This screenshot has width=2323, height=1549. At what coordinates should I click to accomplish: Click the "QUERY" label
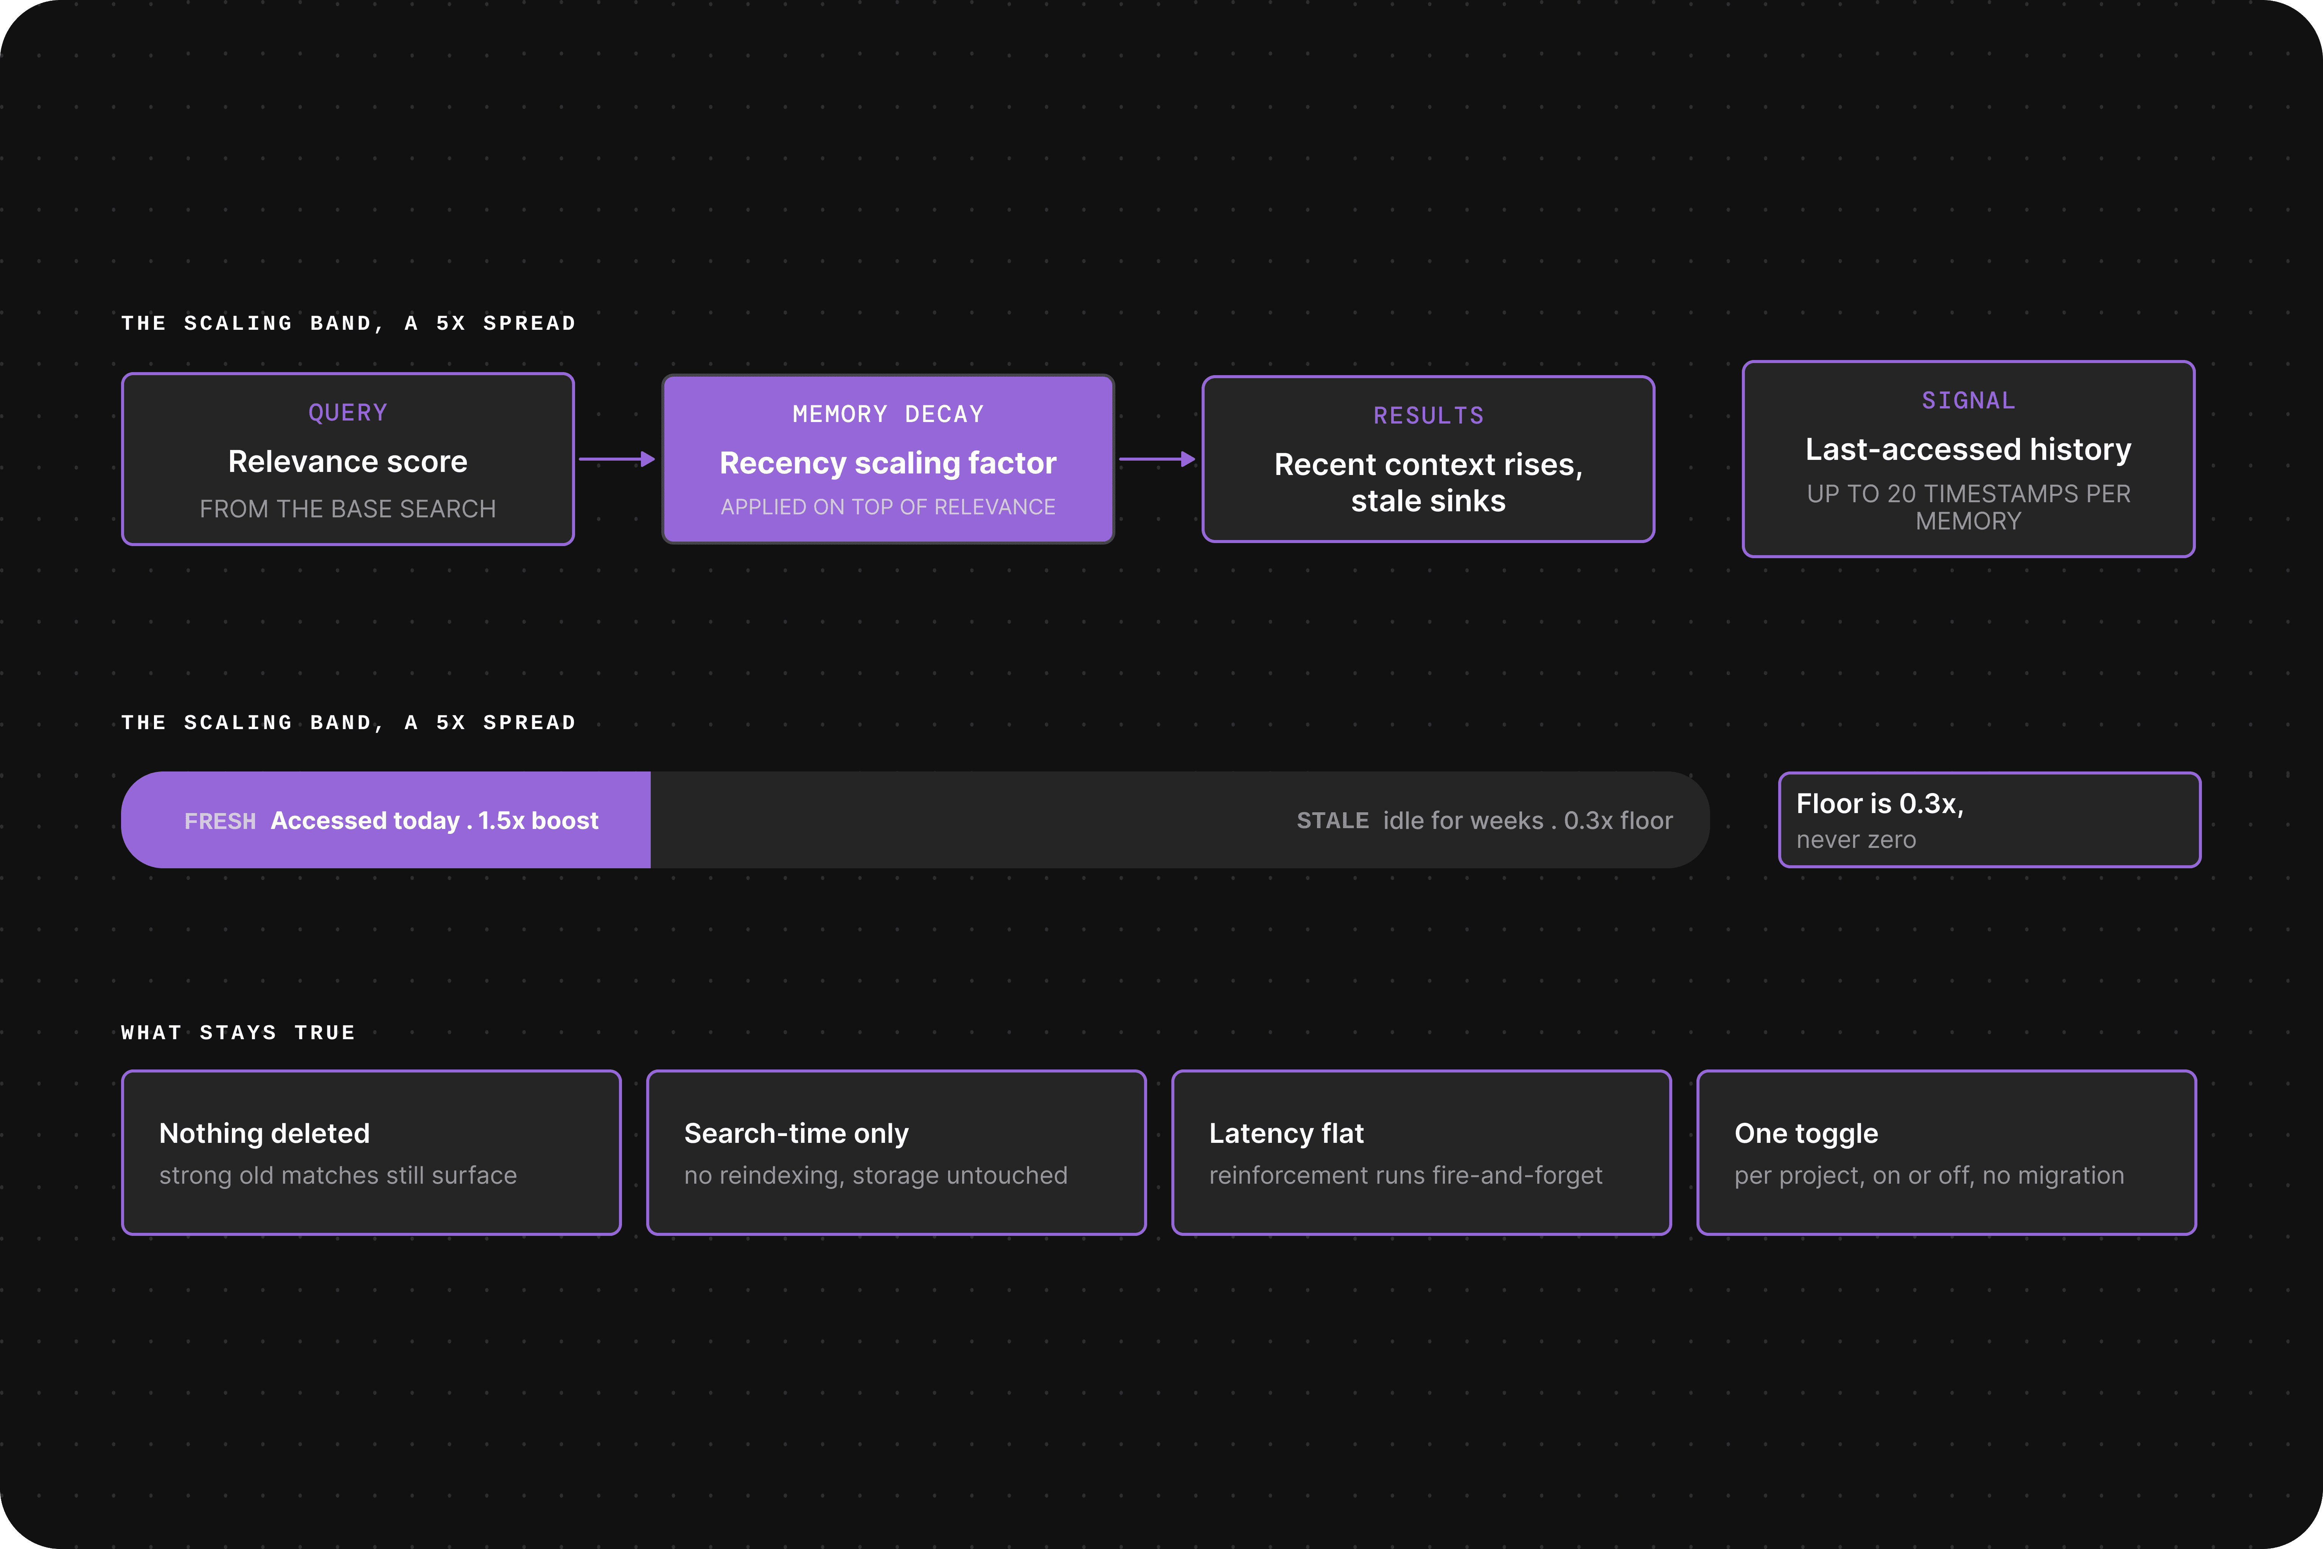(348, 413)
